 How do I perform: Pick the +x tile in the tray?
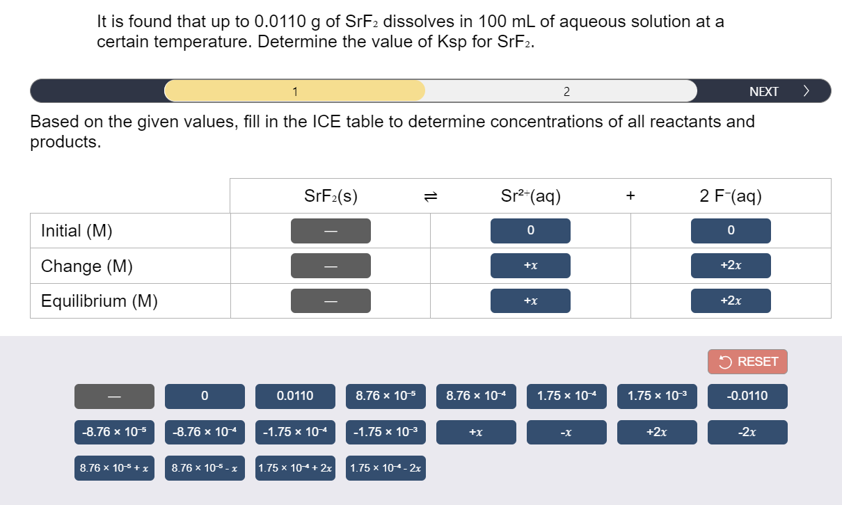coord(476,432)
